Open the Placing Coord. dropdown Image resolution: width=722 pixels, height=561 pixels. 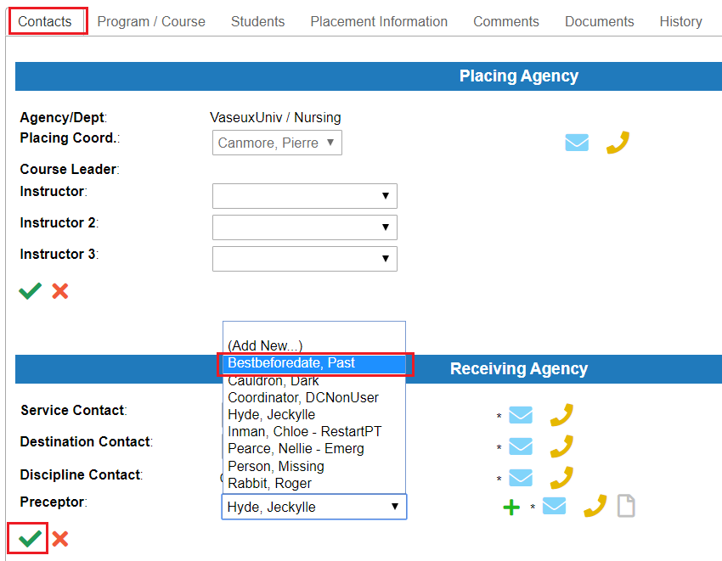277,143
